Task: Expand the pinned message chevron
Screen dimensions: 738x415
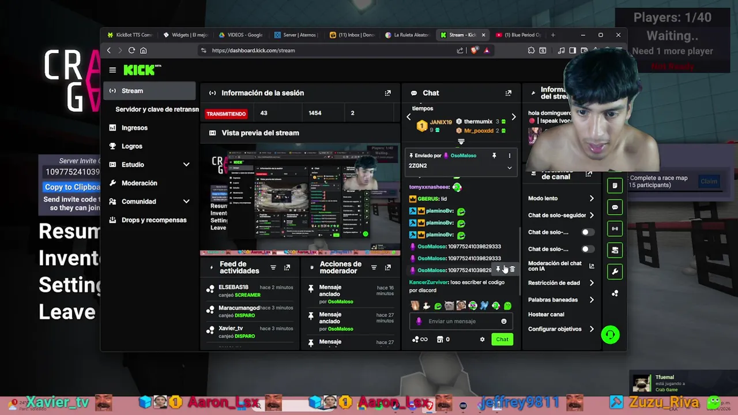Action: click(509, 168)
